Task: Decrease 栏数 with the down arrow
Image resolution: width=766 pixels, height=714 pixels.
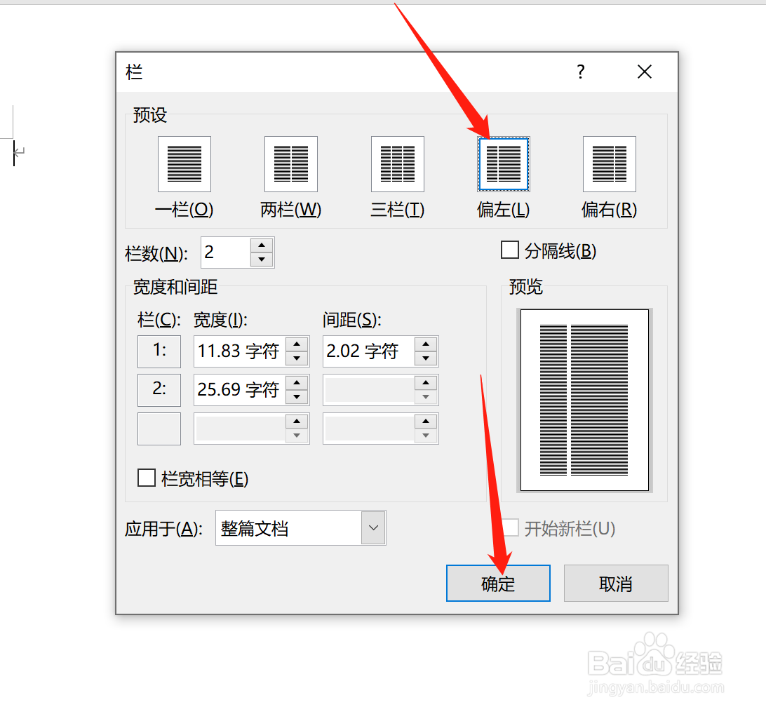Action: click(262, 260)
